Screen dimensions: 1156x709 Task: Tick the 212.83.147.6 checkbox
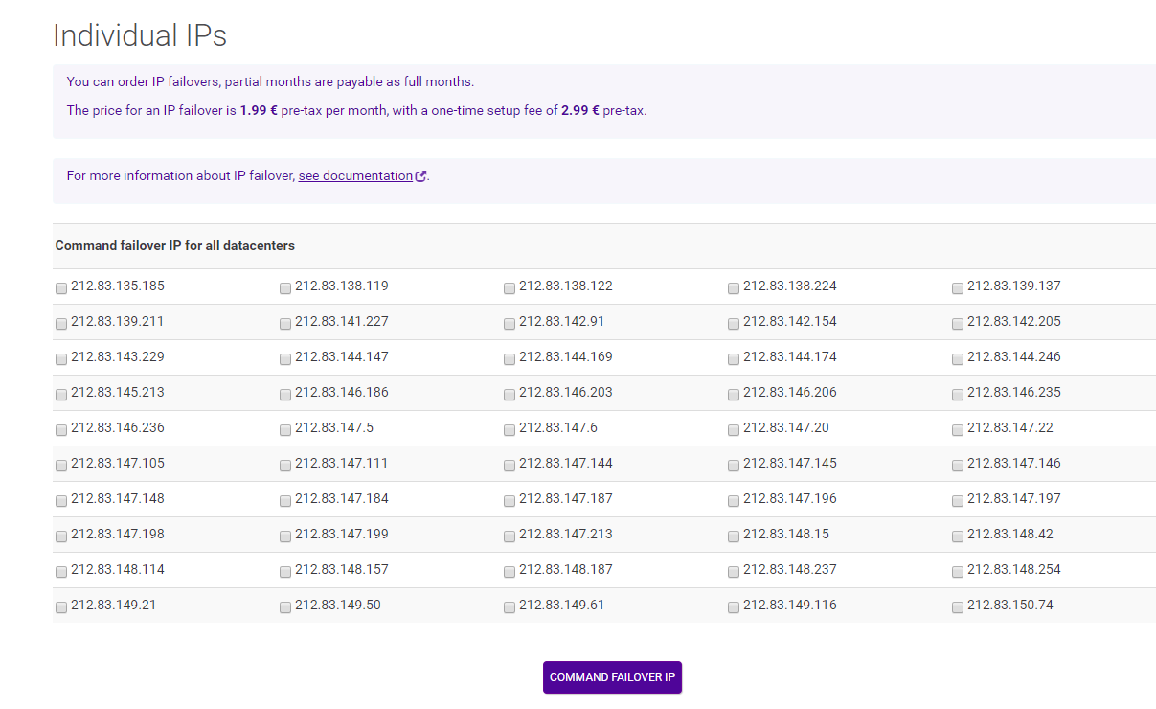coord(510,429)
